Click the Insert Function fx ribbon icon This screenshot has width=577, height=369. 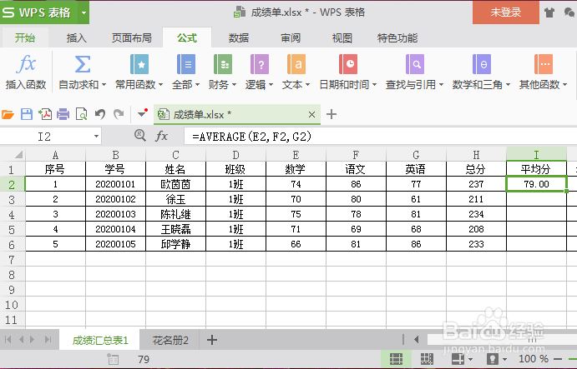click(x=26, y=64)
